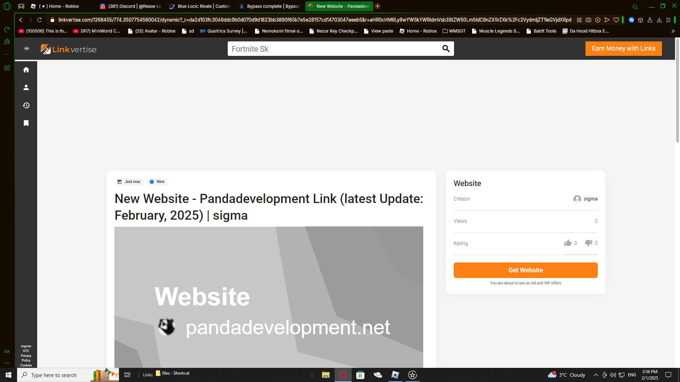This screenshot has height=382, width=680.
Task: Reload the page with refresh icon
Action: click(40, 20)
